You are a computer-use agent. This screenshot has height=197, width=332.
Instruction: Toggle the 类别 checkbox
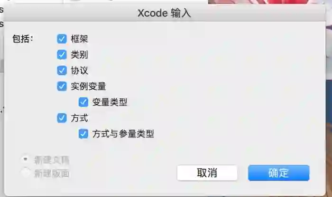coord(62,55)
